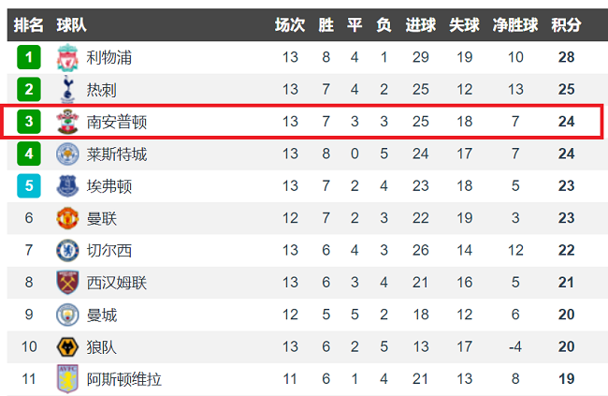Open the 阿斯顿维拉 team link

tap(123, 379)
